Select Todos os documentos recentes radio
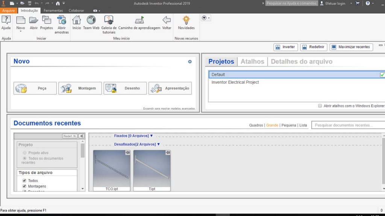 [x=24, y=159]
